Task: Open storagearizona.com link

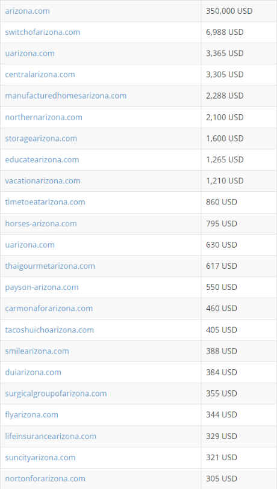Action: pos(41,138)
